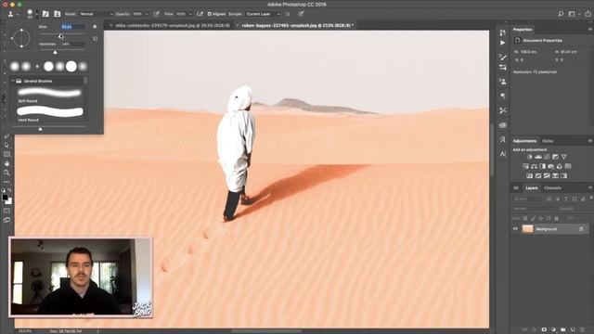Open the History panel icon
Viewport: 594px width, 334px height.
coord(503,32)
